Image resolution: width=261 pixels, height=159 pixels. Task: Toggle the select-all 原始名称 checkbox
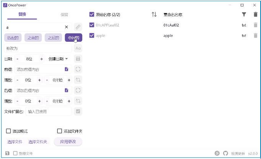click(92, 15)
